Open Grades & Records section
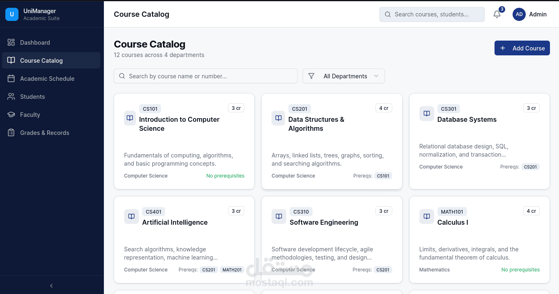The height and width of the screenshot is (294, 559). click(x=44, y=133)
